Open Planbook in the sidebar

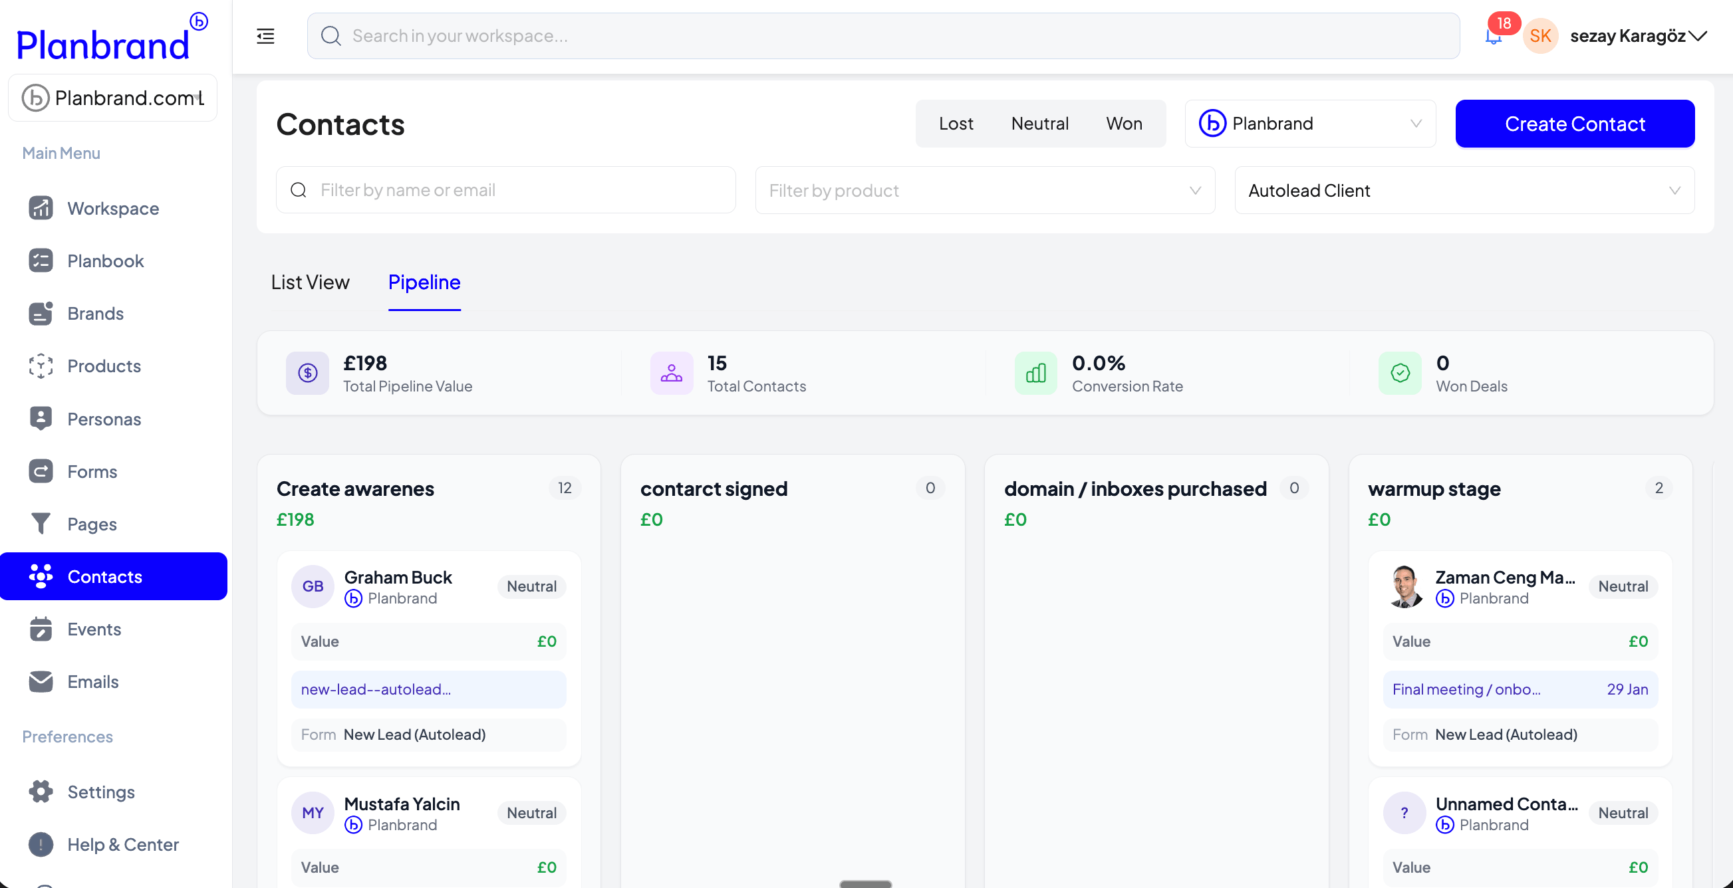pyautogui.click(x=105, y=261)
